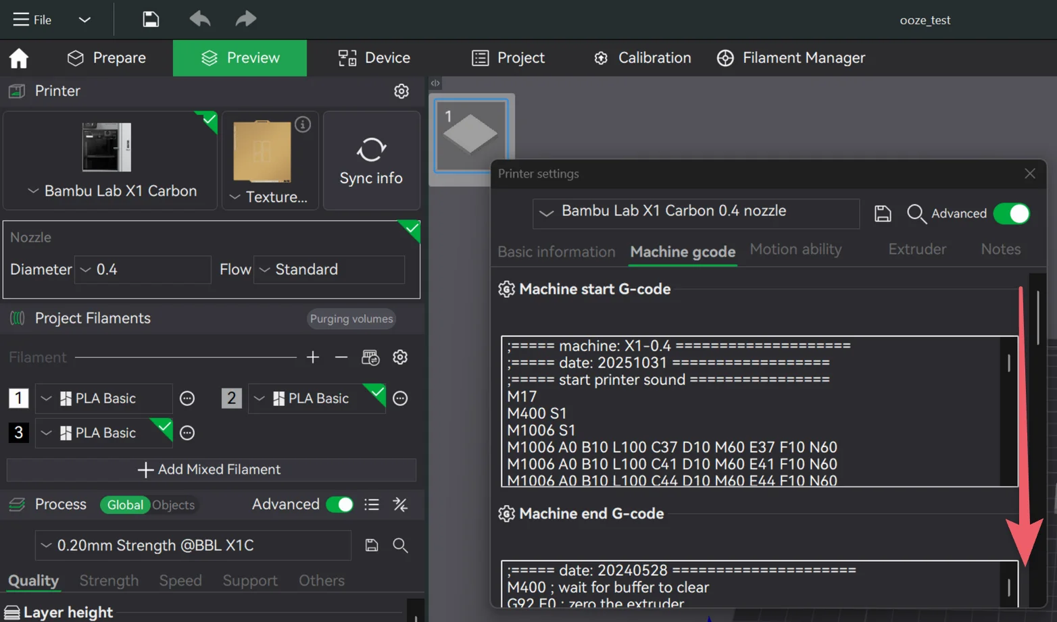This screenshot has width=1057, height=622.
Task: Click Add Mixed Filament
Action: (x=212, y=469)
